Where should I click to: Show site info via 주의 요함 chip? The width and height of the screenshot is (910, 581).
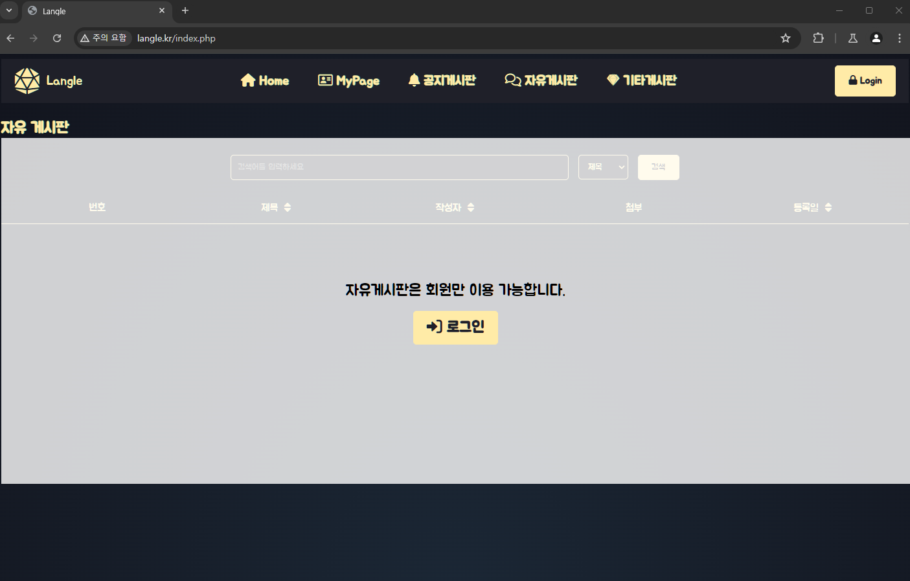click(x=104, y=38)
